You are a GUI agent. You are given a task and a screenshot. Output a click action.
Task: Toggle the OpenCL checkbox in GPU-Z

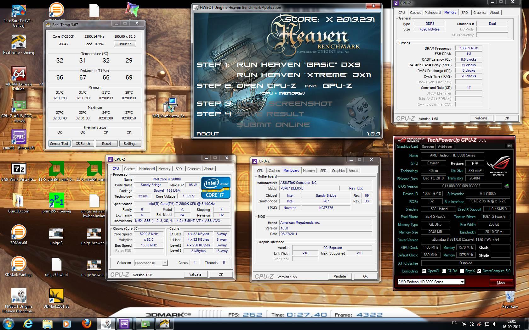(x=424, y=271)
